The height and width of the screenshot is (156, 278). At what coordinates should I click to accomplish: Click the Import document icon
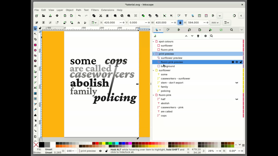coord(65,15)
